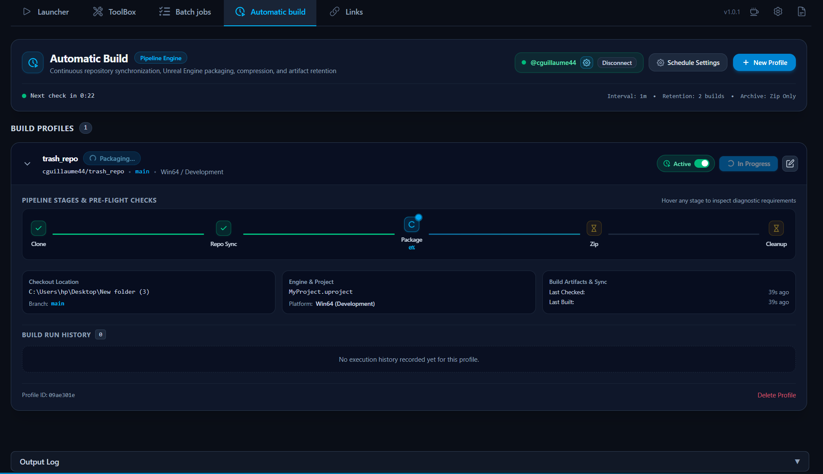823x474 pixels.
Task: Click the Build Run History count badge
Action: pyautogui.click(x=100, y=334)
